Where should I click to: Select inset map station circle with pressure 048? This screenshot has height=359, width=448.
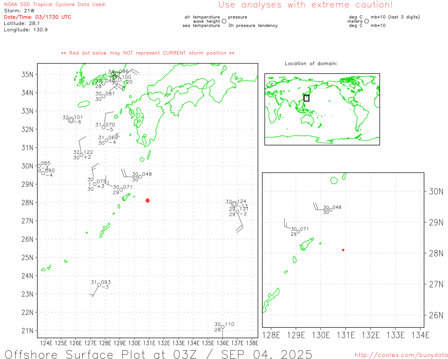[x=331, y=210]
